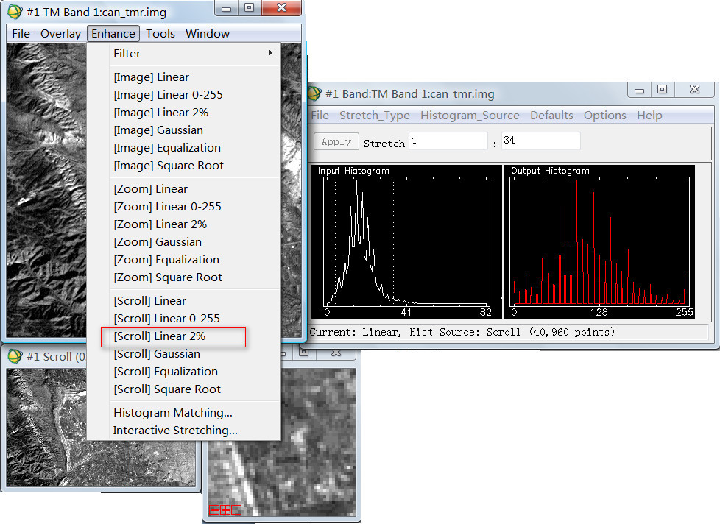
Task: Apply [Image] Square Root
Action: (169, 166)
